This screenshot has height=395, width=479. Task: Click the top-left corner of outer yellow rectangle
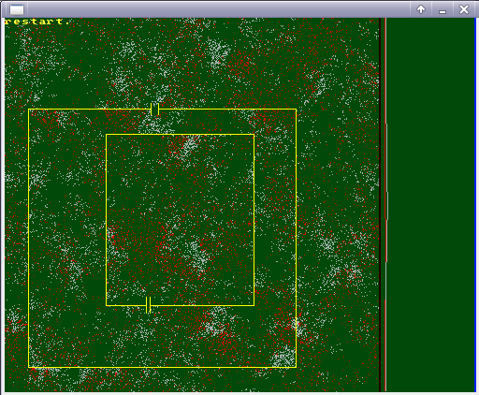click(x=28, y=110)
